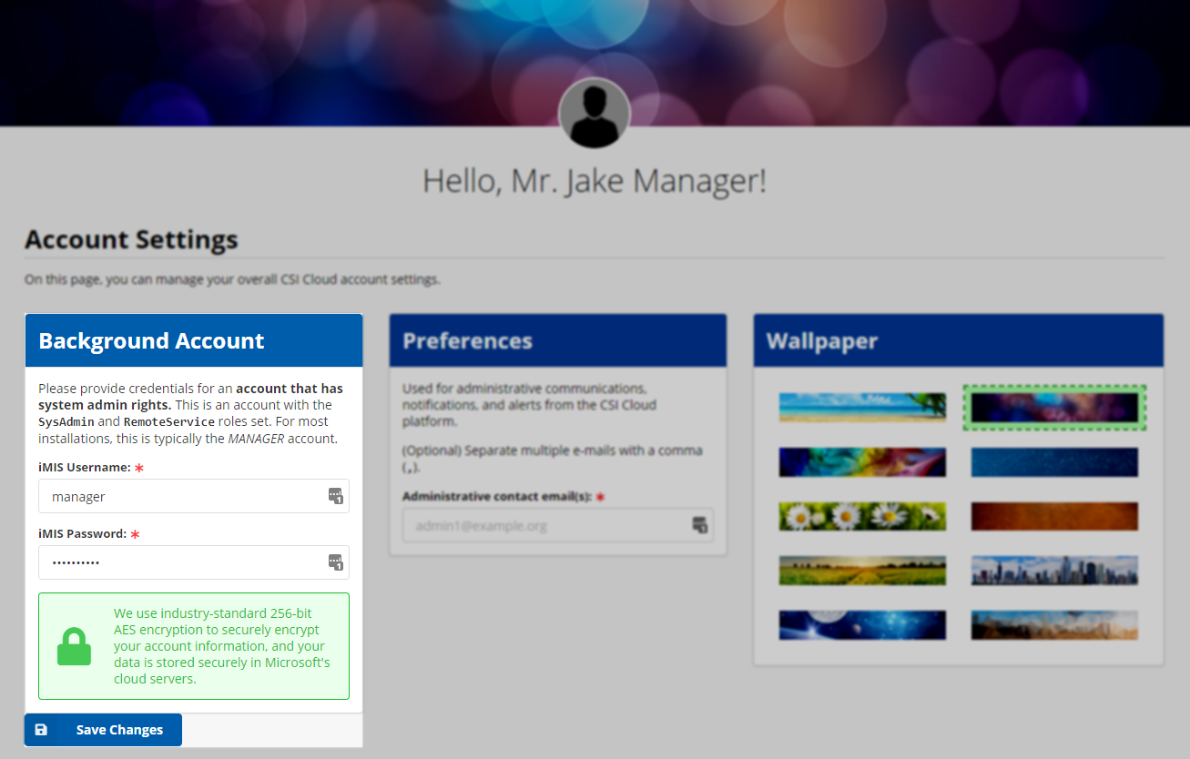Viewport: 1190px width, 759px height.
Task: Click password manager icon in iMIS Username field
Action: tap(335, 496)
